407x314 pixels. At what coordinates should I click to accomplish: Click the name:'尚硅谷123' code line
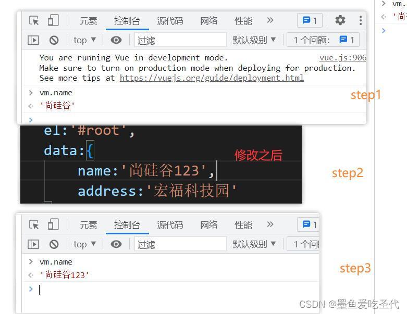(146, 171)
